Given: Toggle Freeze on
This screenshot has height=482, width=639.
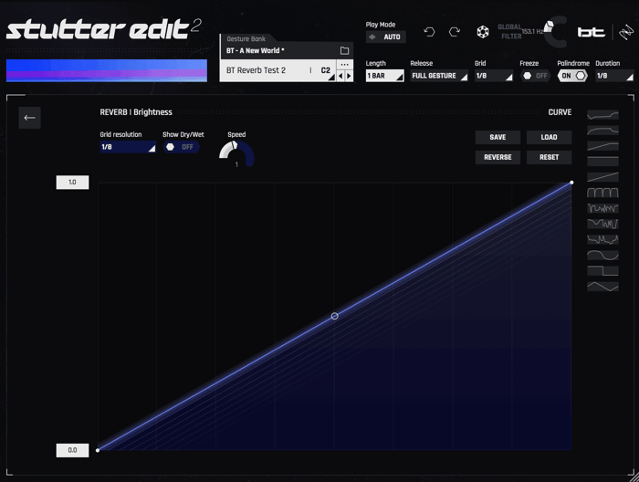Looking at the screenshot, I should pos(536,76).
